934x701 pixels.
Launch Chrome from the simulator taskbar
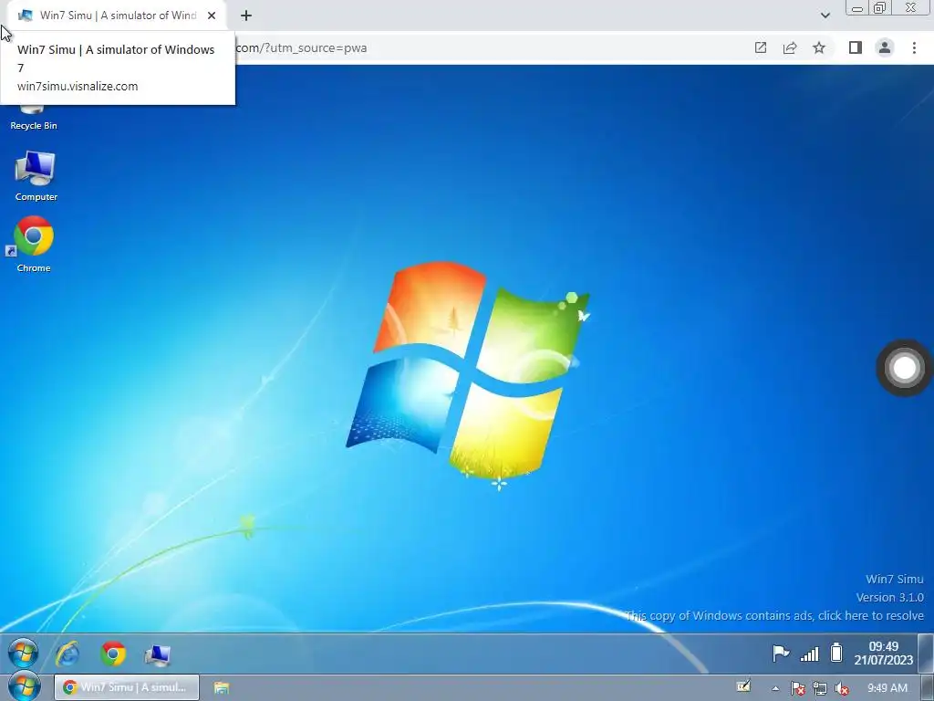113,654
